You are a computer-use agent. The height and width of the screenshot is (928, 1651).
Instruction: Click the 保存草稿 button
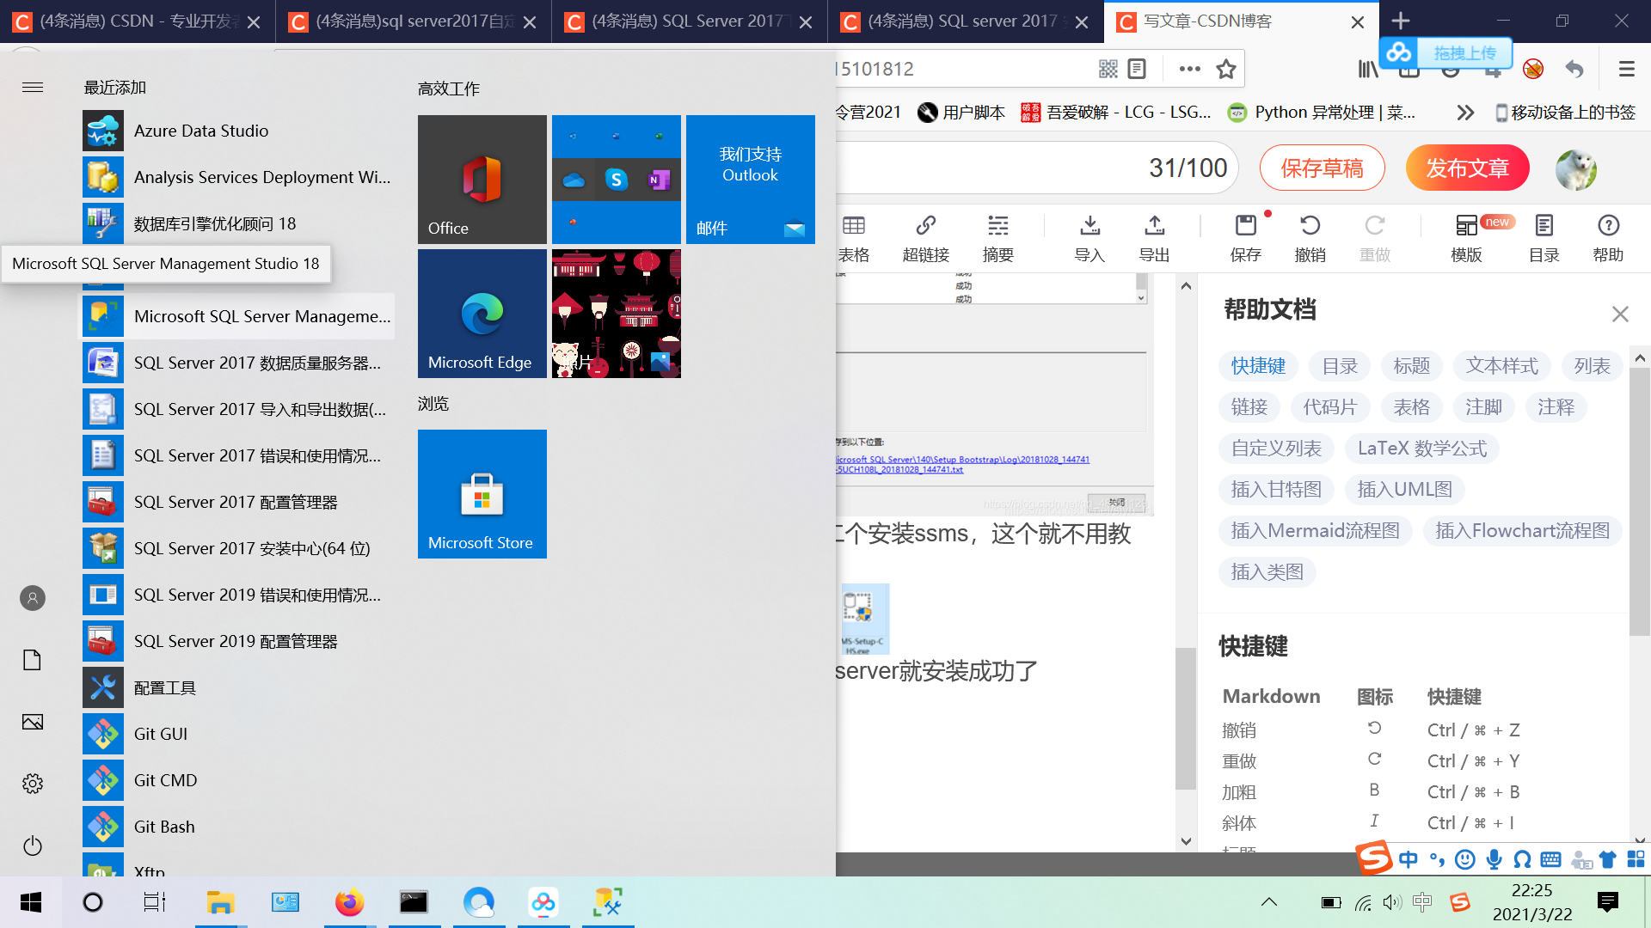[x=1323, y=168]
